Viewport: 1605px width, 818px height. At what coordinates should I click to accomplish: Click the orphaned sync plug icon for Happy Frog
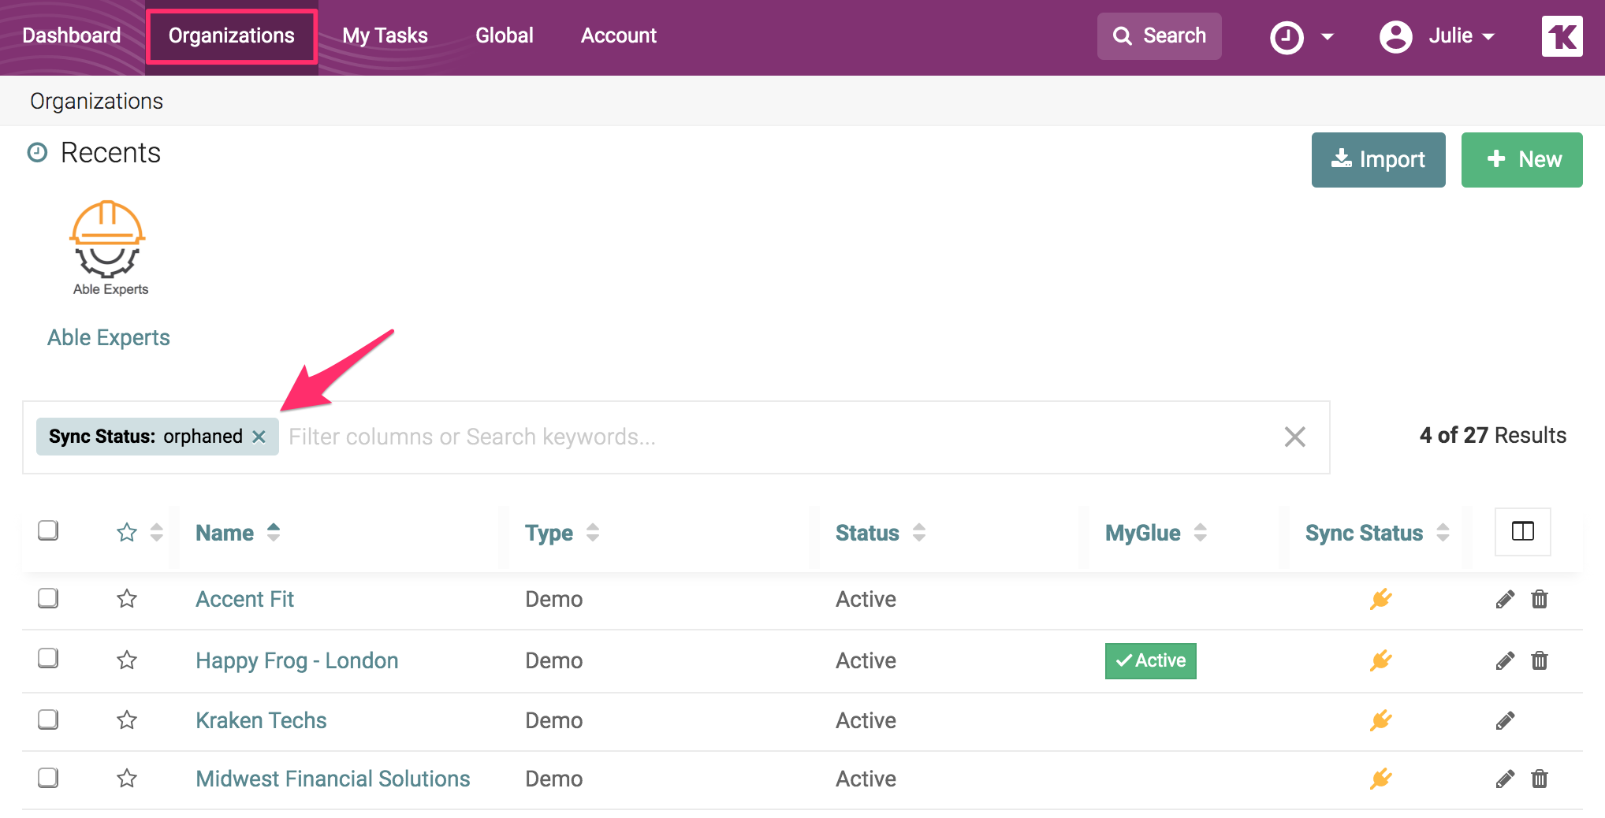(x=1380, y=660)
